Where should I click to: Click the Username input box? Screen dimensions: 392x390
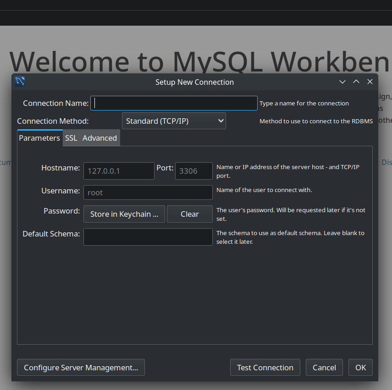coord(148,192)
